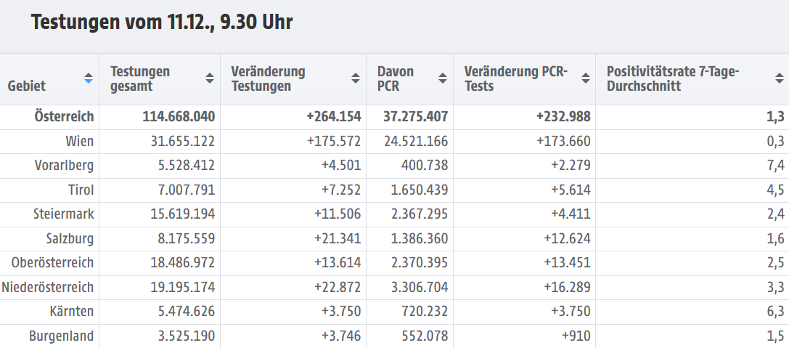Click the Gebiet column header label
The width and height of the screenshot is (789, 348).
[27, 86]
